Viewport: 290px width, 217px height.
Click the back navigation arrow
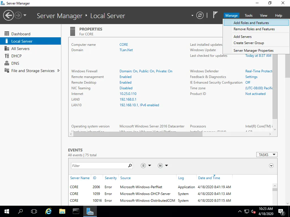pos(8,15)
